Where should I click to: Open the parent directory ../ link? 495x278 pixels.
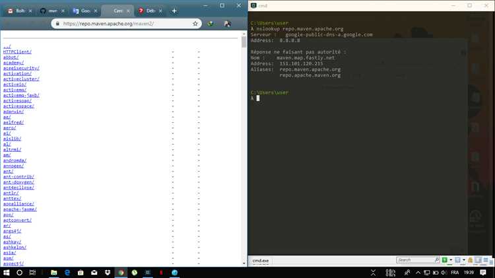pyautogui.click(x=7, y=46)
